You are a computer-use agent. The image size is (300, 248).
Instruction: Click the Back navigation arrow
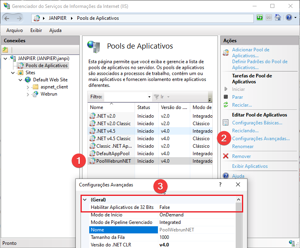point(7,19)
